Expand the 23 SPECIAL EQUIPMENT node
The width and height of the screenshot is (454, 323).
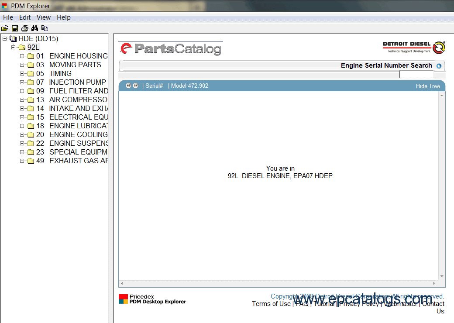click(22, 152)
